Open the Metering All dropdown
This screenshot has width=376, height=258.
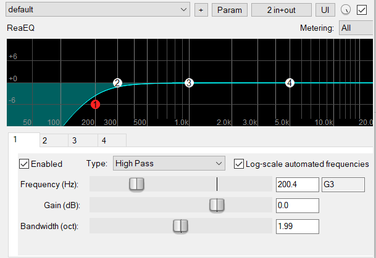[x=357, y=28]
